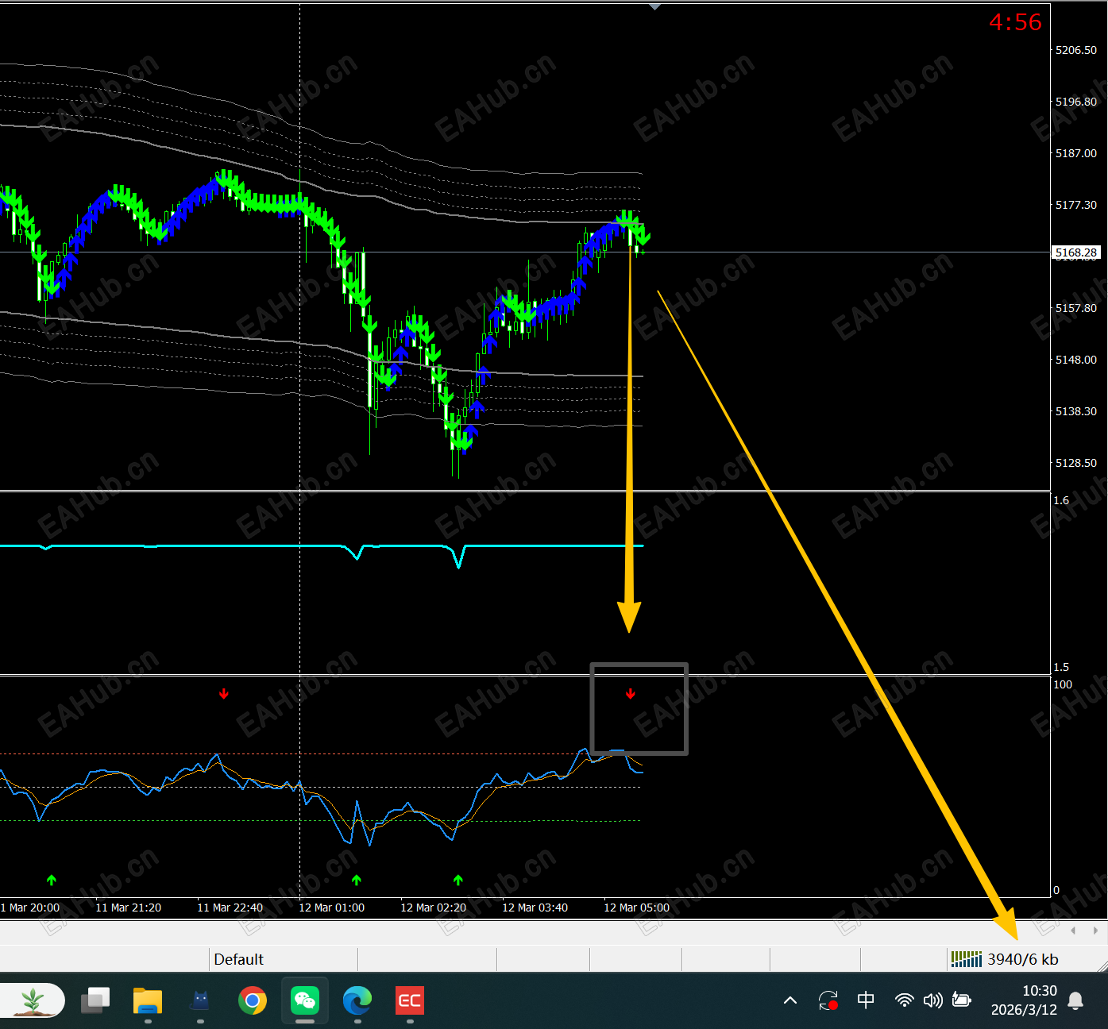Screen dimensions: 1108x1029
Task: Click the 5128.50 price scale label
Action: 1076,463
